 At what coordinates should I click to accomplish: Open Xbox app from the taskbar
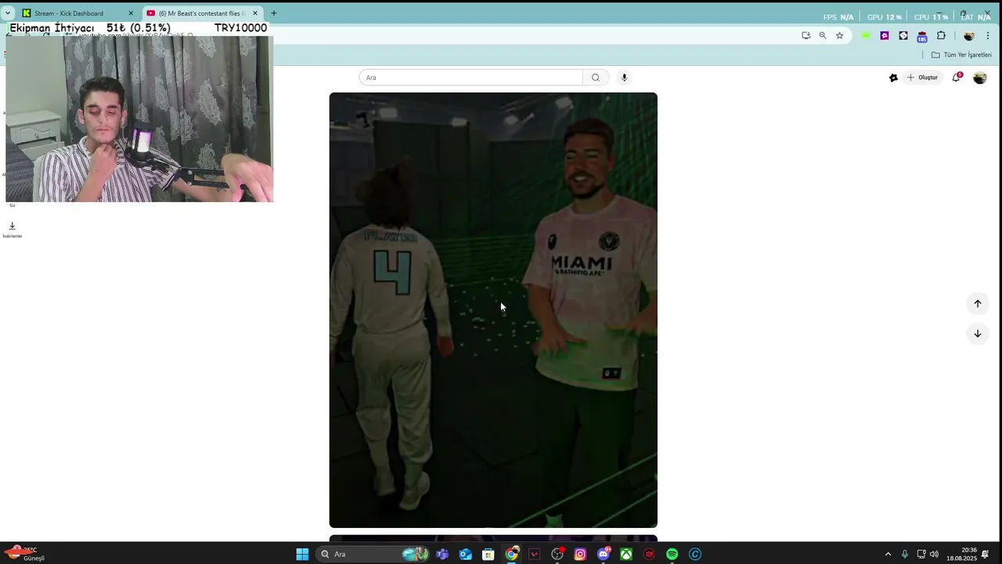pos(626,555)
